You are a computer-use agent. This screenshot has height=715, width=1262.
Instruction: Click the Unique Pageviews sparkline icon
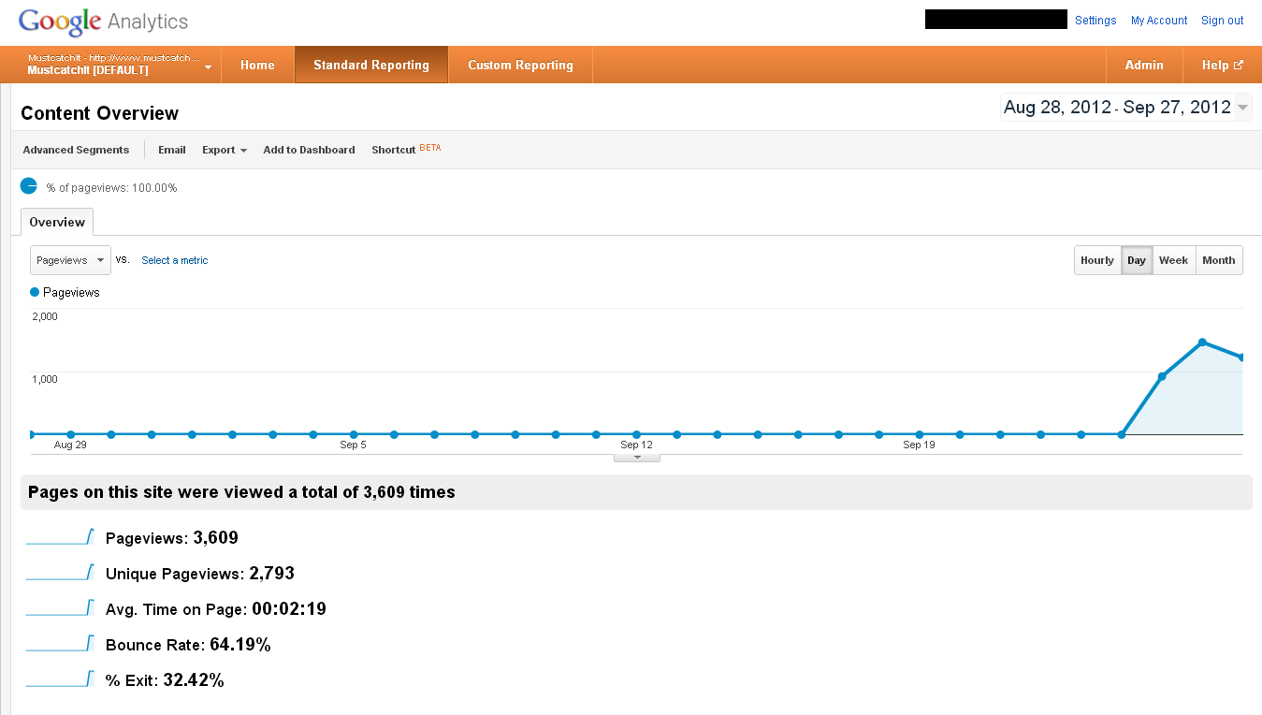point(60,573)
